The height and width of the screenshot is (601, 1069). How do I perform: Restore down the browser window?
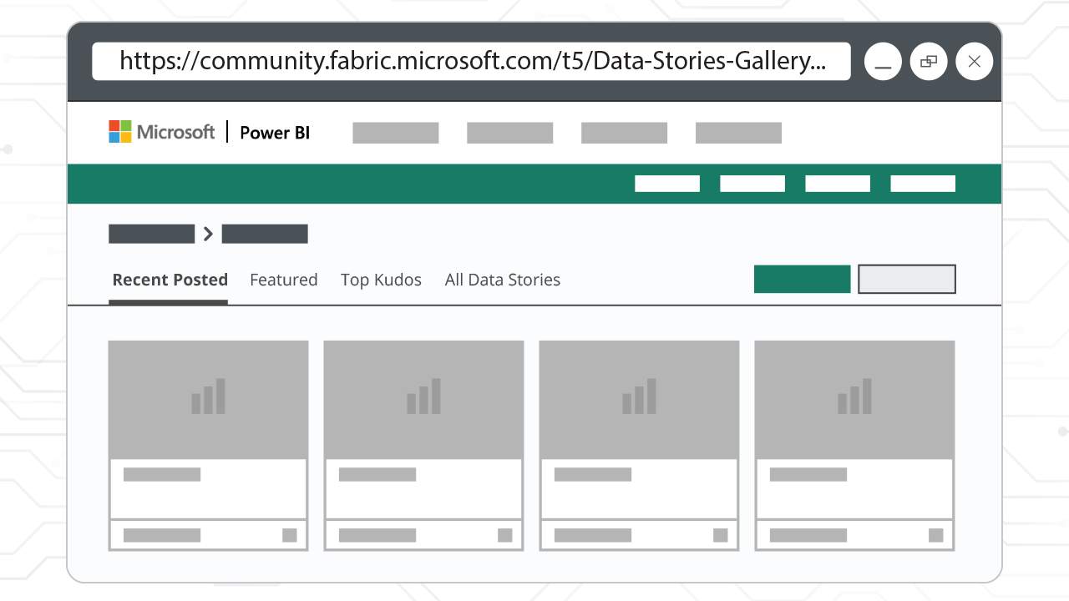928,62
